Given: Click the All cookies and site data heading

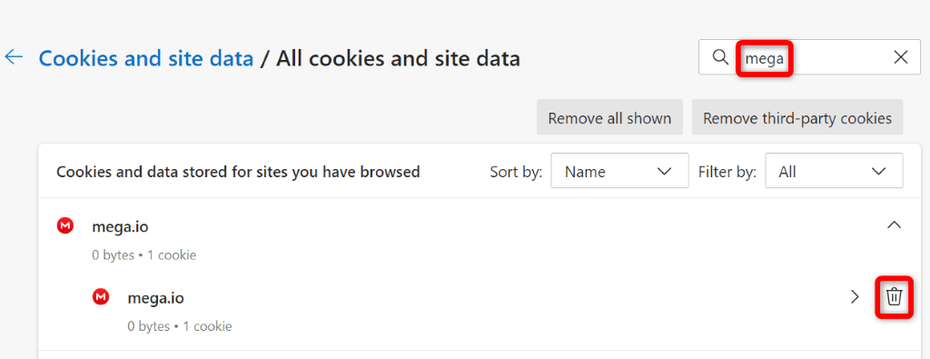Looking at the screenshot, I should pos(398,58).
